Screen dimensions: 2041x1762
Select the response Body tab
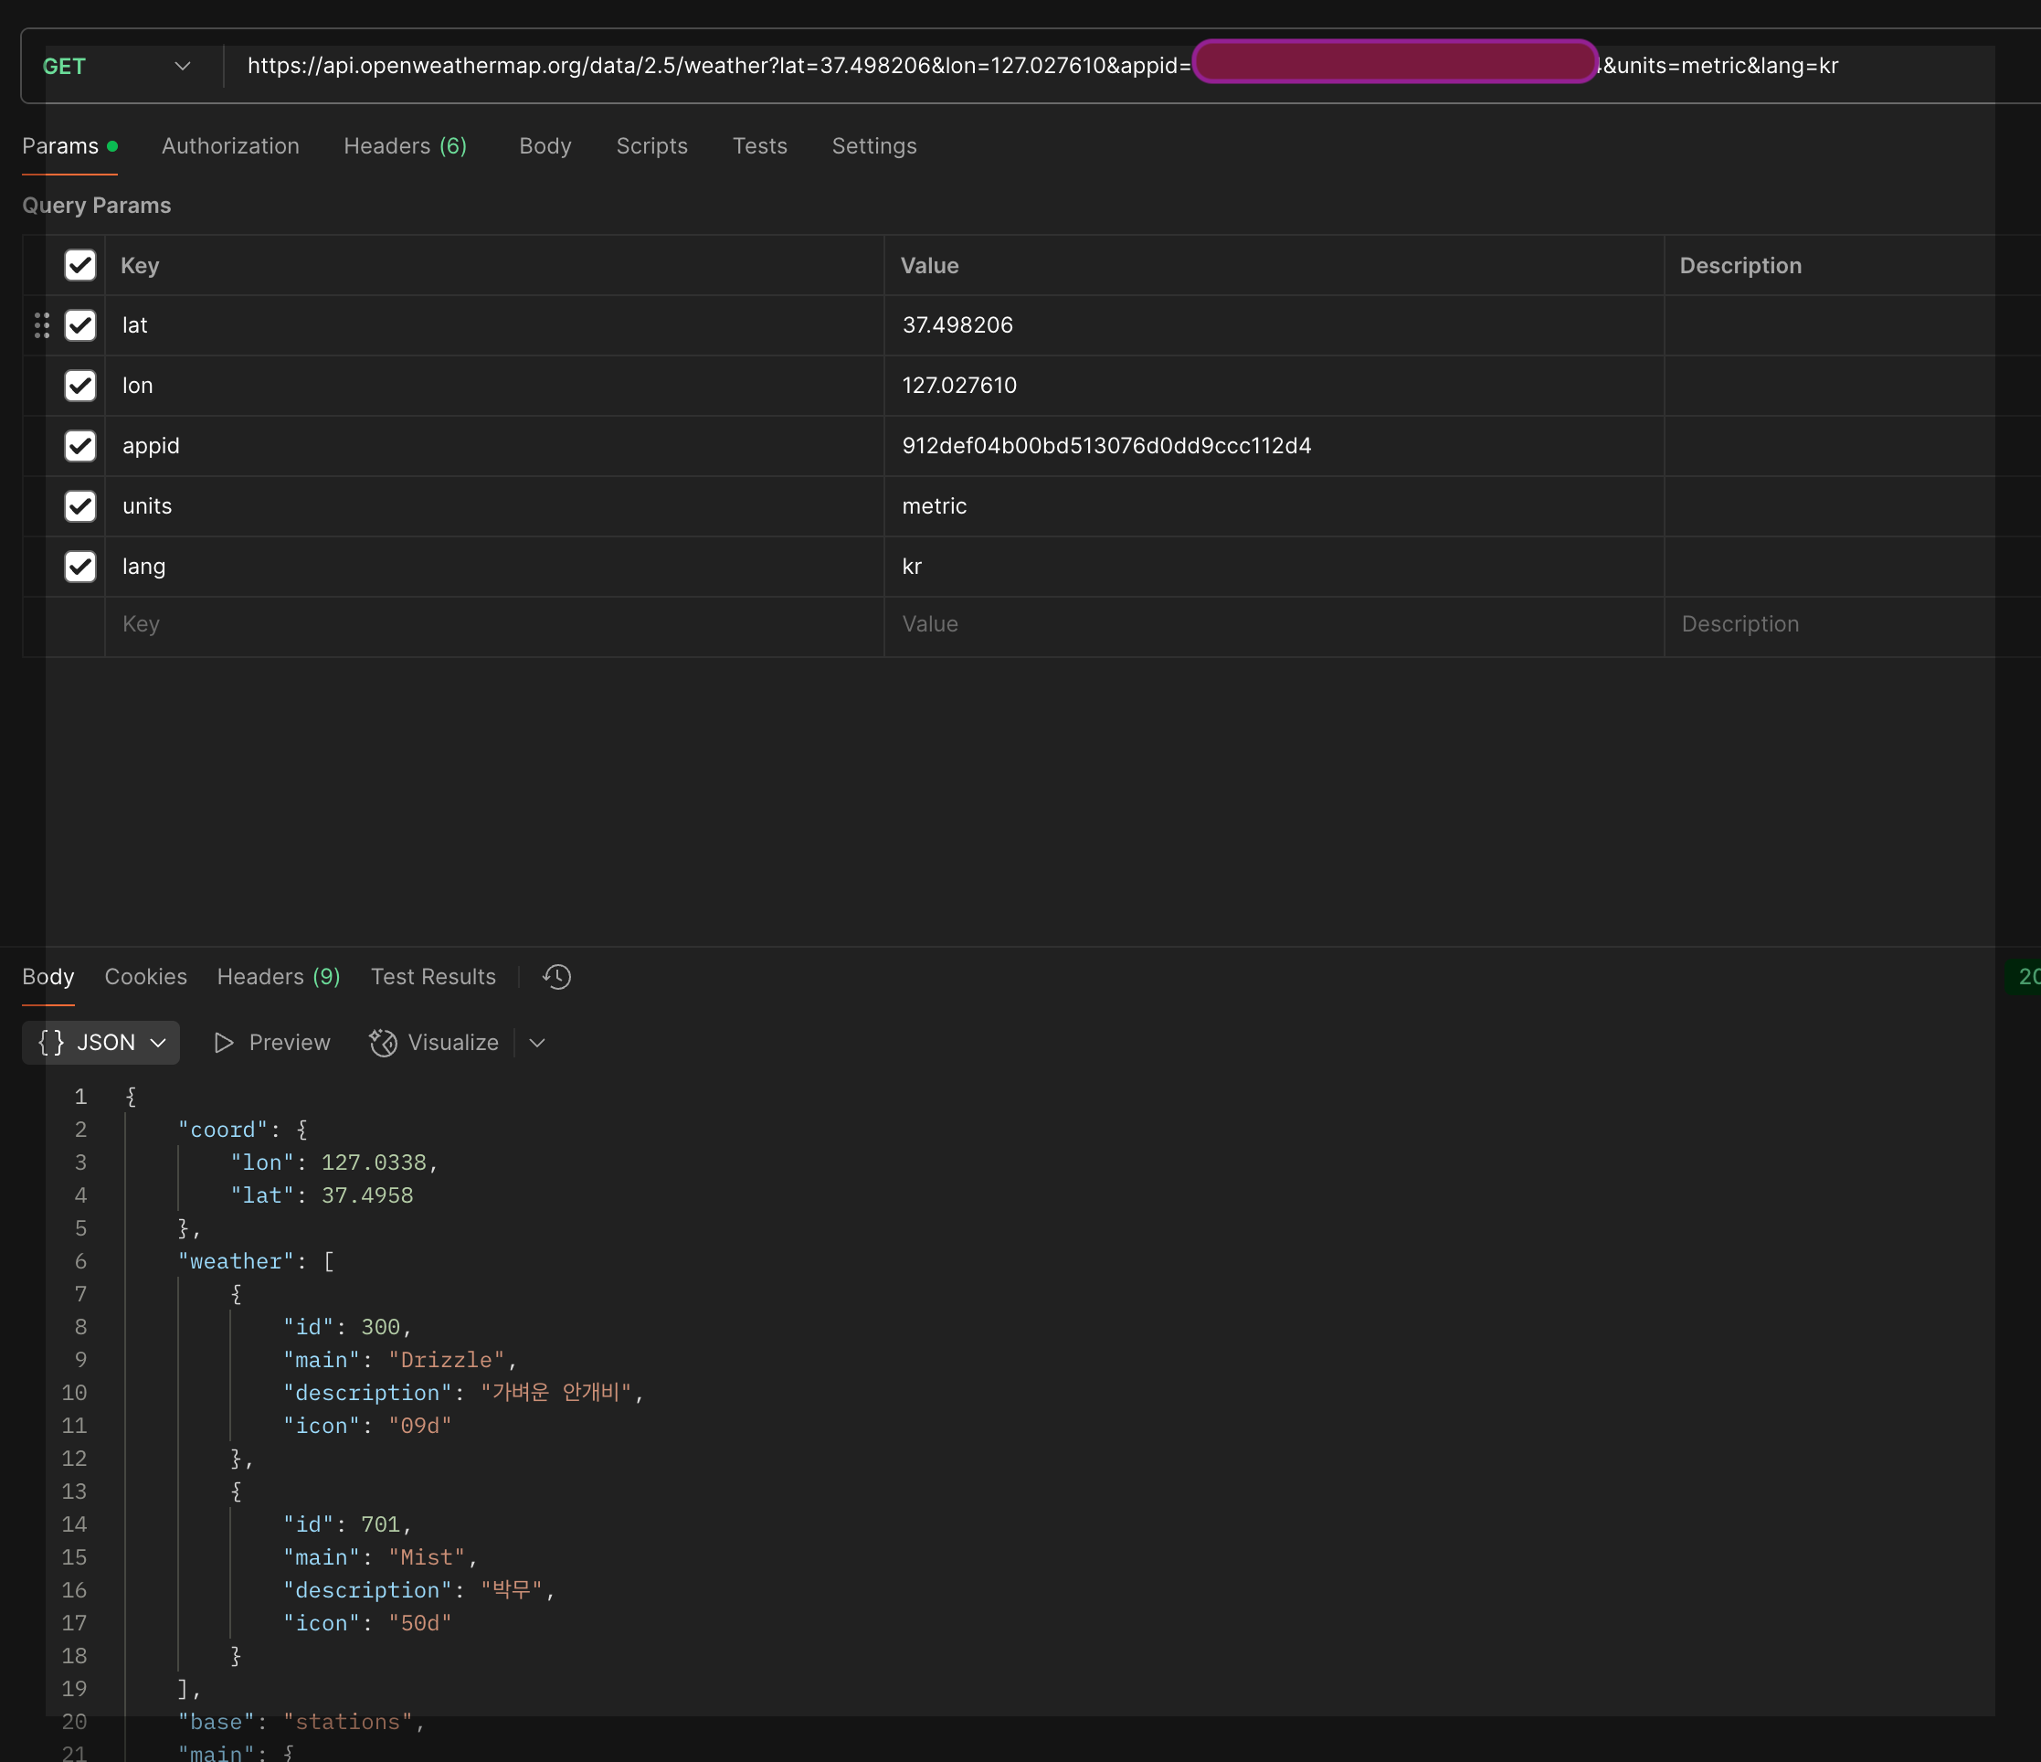pyautogui.click(x=48, y=977)
